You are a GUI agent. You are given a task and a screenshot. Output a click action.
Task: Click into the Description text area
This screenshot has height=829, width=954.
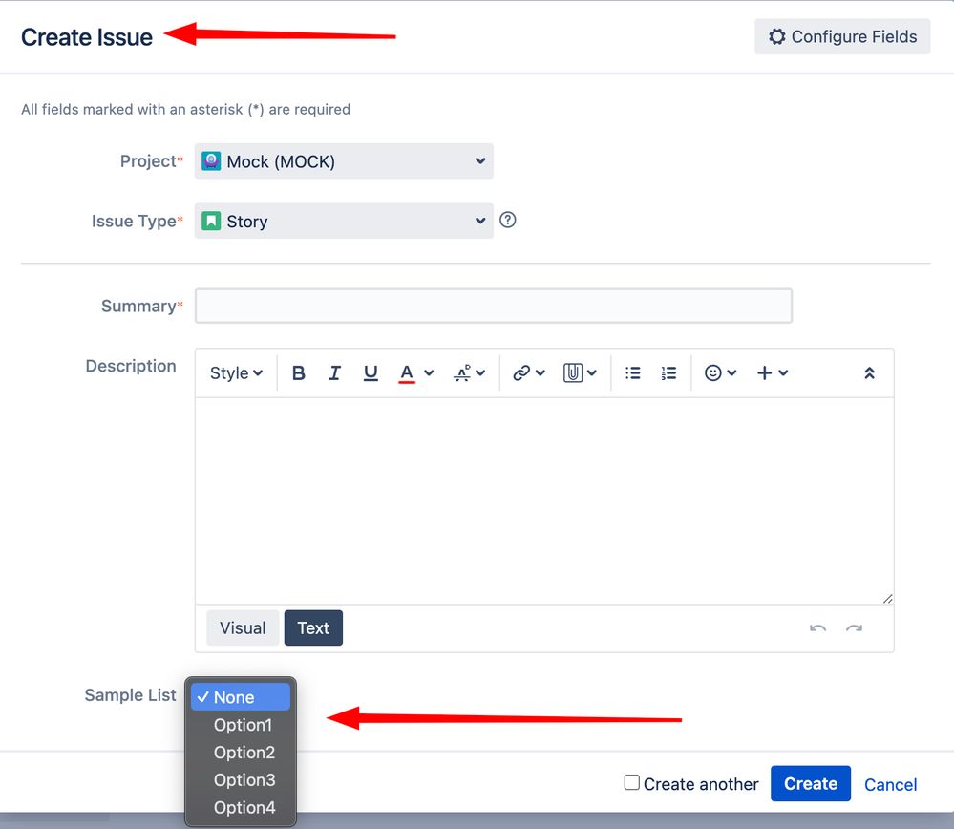click(544, 500)
